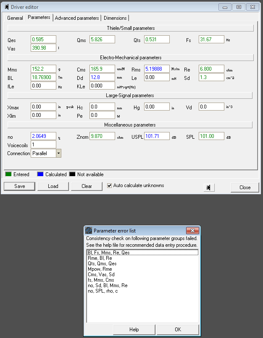Open the Connection dropdown showing Parallel
This screenshot has height=338, width=263.
[58, 153]
